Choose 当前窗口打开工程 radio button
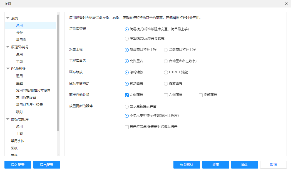Screen dimensions: 291x173 pos(166,50)
